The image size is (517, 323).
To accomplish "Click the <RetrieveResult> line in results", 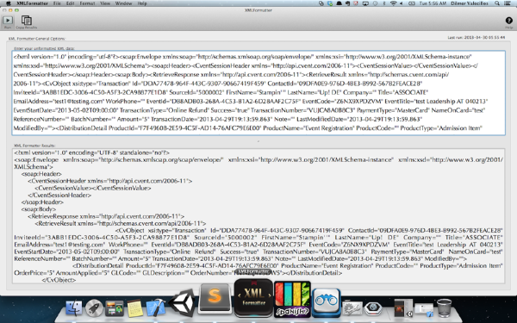I will pyautogui.click(x=121, y=223).
